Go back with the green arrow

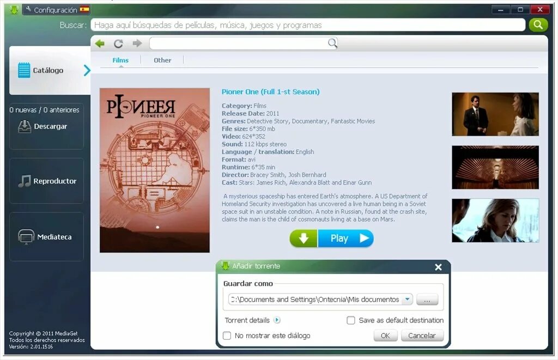(x=100, y=44)
